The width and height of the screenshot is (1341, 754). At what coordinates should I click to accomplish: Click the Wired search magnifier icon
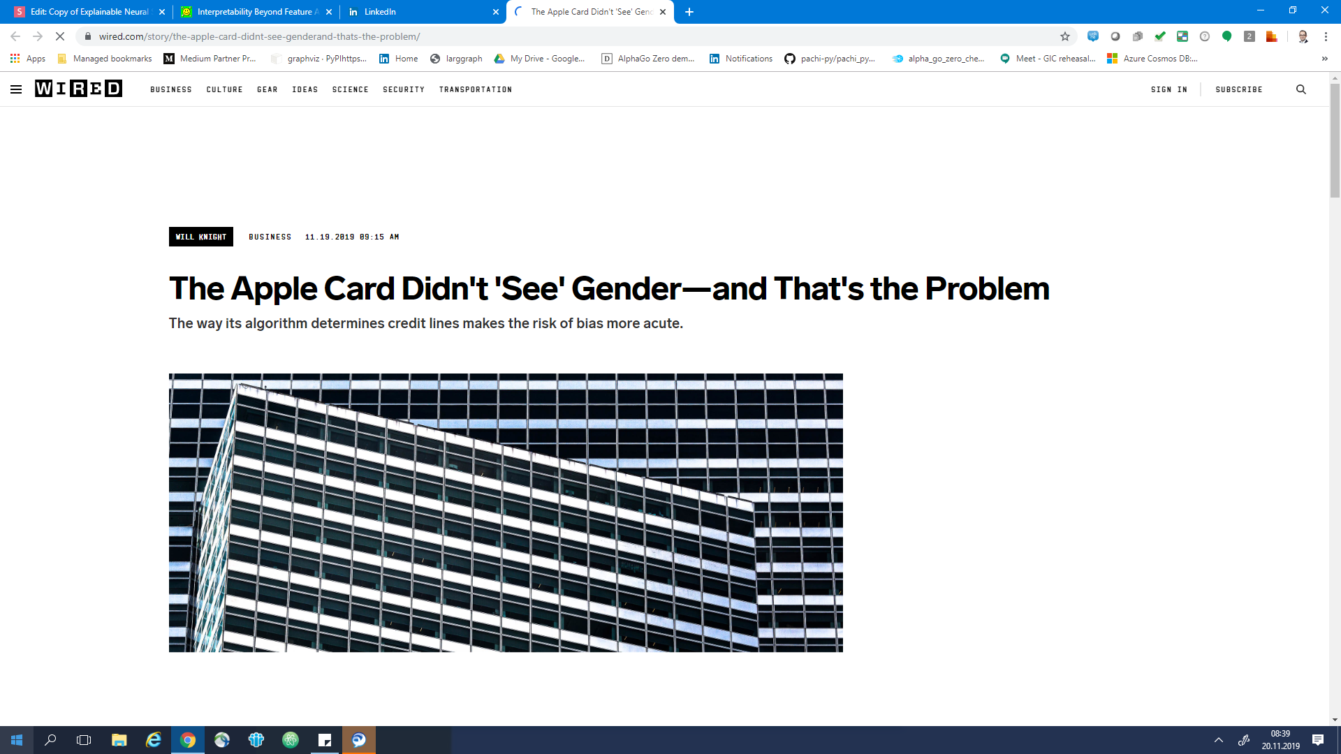[1300, 89]
